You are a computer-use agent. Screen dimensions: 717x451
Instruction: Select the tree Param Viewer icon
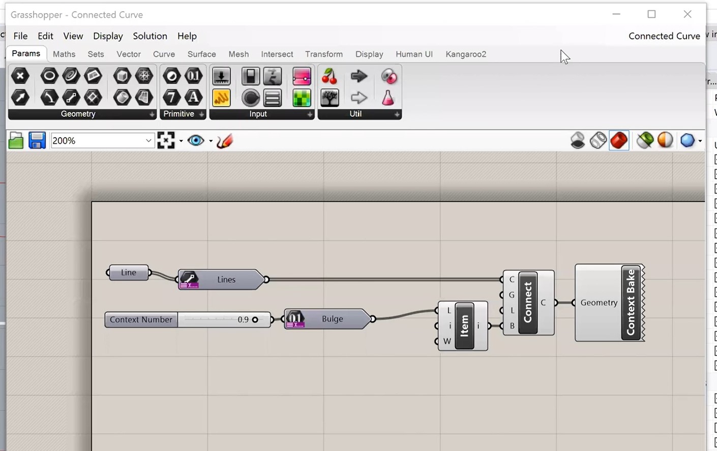pos(330,98)
